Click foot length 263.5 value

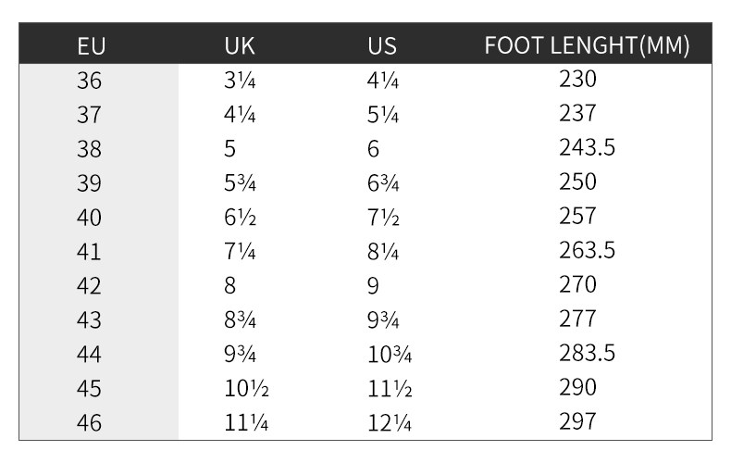[x=587, y=250]
